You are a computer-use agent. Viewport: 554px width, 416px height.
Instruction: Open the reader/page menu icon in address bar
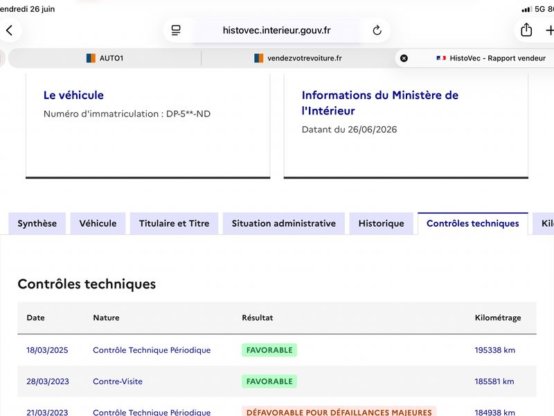point(176,31)
